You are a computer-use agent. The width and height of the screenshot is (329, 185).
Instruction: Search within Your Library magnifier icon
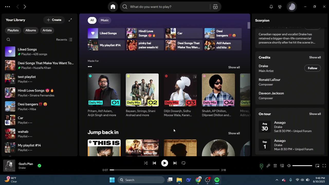pos(8,40)
